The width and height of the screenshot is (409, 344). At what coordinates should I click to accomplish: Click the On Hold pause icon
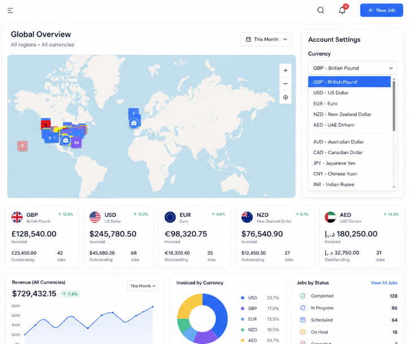coord(303,332)
